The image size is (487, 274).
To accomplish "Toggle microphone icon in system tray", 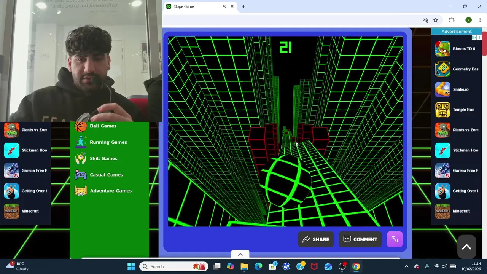I will [x=427, y=266].
